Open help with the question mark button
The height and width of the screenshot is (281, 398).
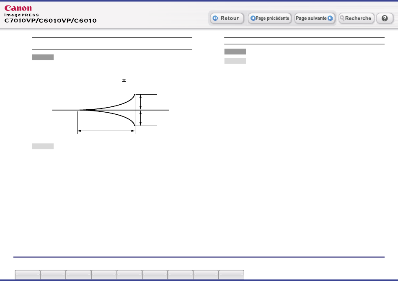click(385, 18)
